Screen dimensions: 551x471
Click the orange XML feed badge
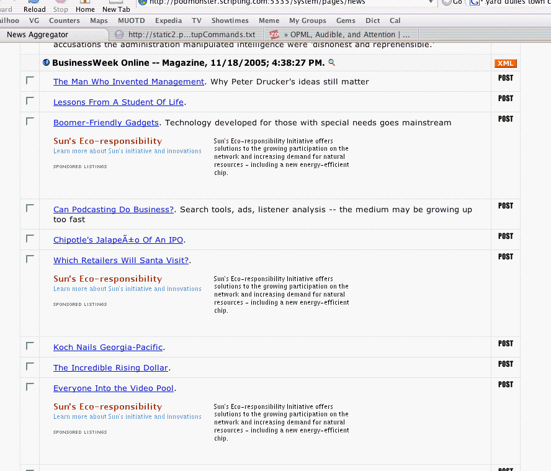point(505,63)
